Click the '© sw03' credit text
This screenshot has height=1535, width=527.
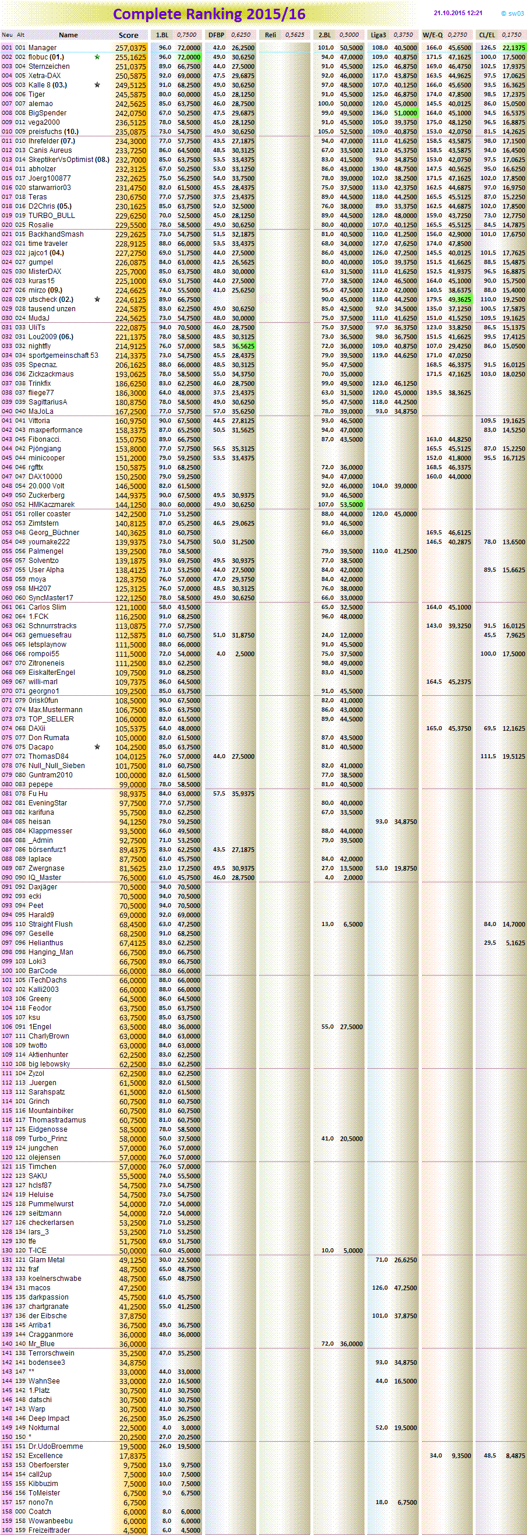(512, 13)
